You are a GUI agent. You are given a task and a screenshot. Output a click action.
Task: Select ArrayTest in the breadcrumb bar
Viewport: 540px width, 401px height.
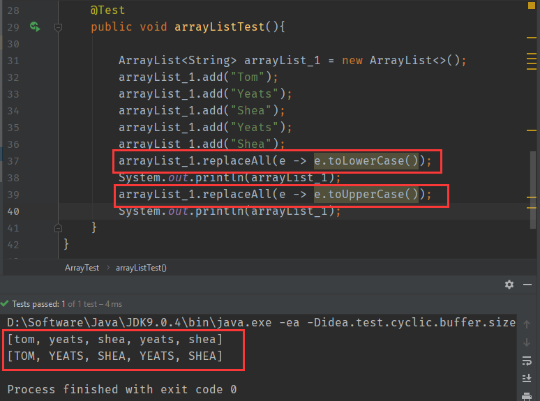pyautogui.click(x=82, y=268)
